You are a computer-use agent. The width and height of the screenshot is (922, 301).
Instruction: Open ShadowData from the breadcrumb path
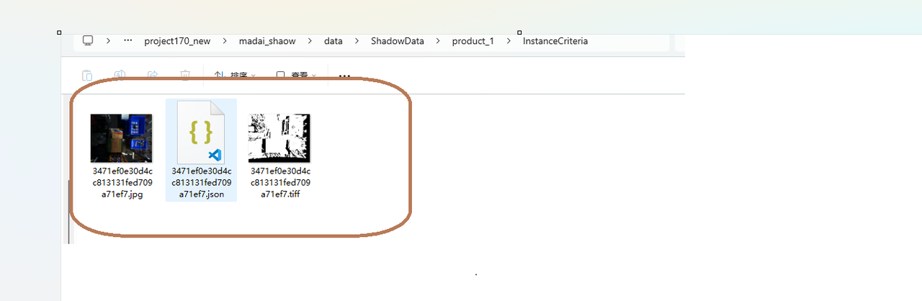click(397, 41)
